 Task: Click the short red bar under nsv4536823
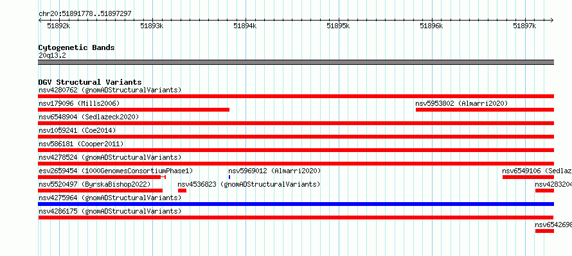182,191
